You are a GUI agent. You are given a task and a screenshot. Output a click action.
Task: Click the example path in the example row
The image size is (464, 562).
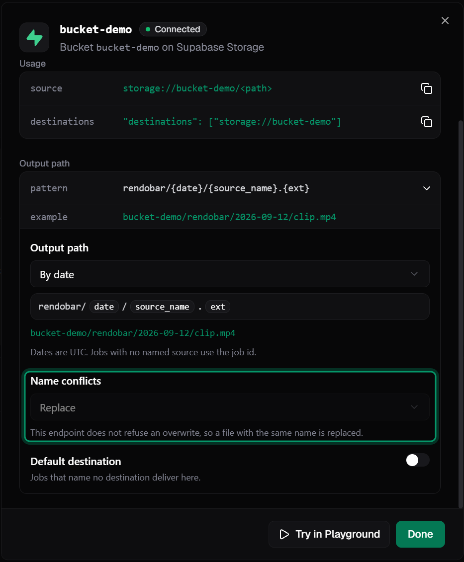pyautogui.click(x=229, y=217)
